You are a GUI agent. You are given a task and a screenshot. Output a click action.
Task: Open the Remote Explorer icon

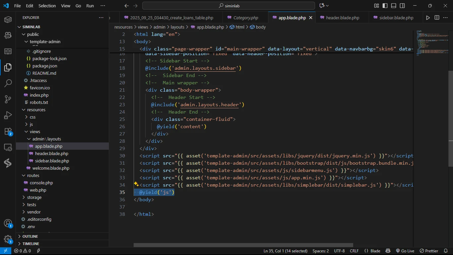click(x=8, y=147)
